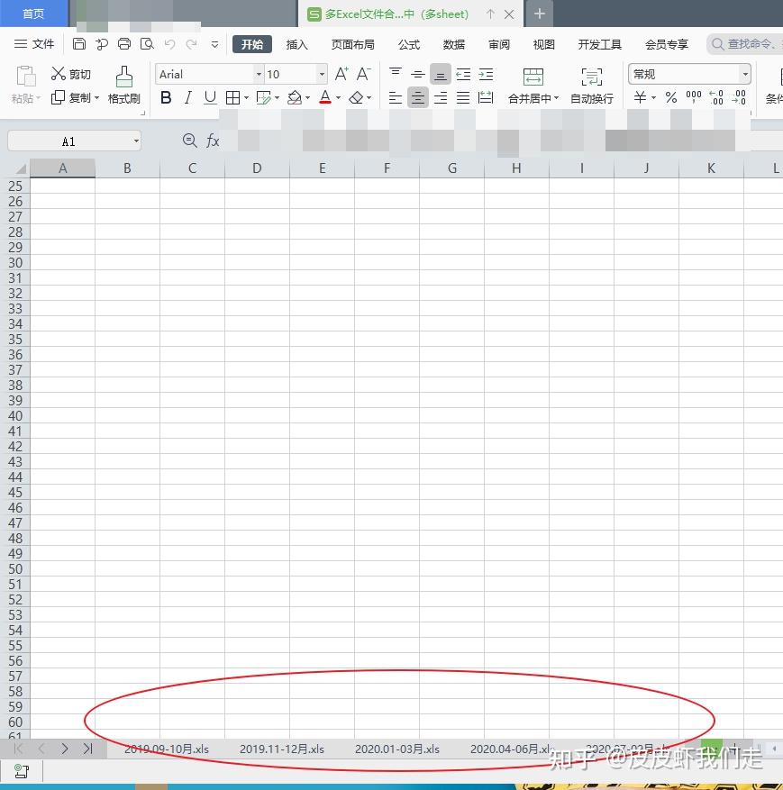Click the increase font size icon
This screenshot has width=783, height=790.
[x=341, y=74]
